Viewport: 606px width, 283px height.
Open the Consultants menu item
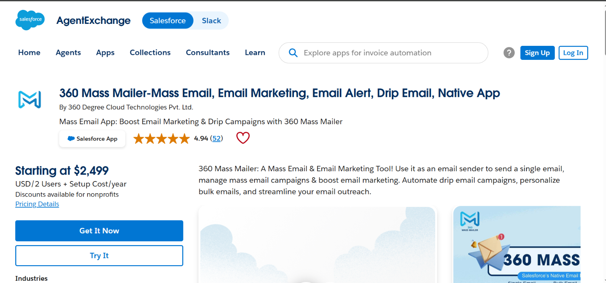pyautogui.click(x=208, y=53)
